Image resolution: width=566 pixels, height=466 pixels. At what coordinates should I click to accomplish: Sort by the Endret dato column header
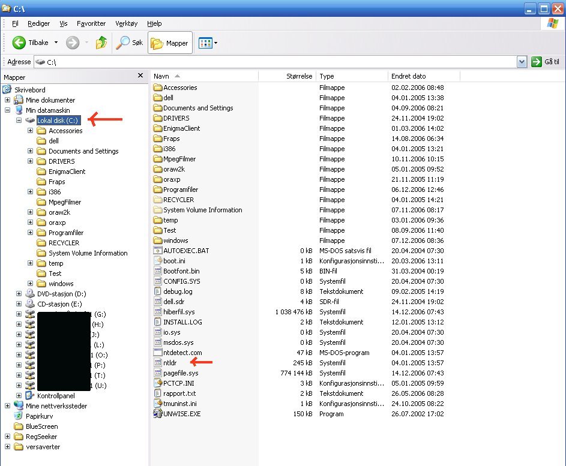tap(424, 76)
